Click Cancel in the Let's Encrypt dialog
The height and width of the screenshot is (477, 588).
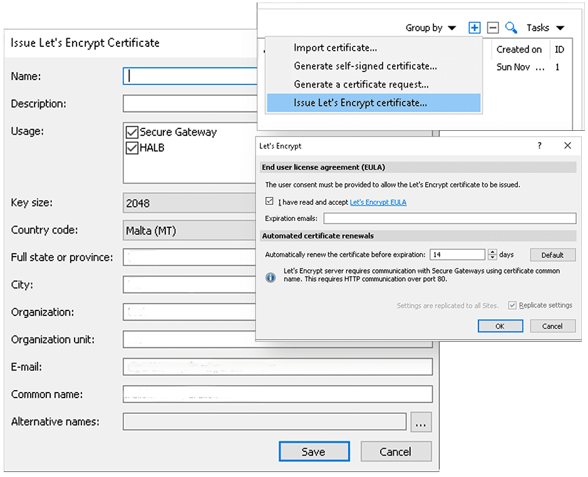pyautogui.click(x=552, y=326)
